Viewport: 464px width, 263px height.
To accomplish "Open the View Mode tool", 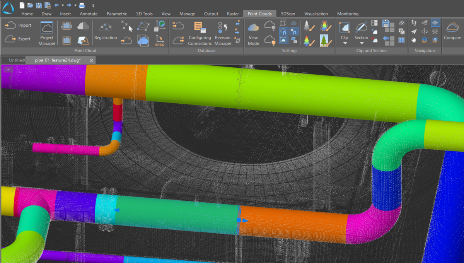I will click(253, 32).
